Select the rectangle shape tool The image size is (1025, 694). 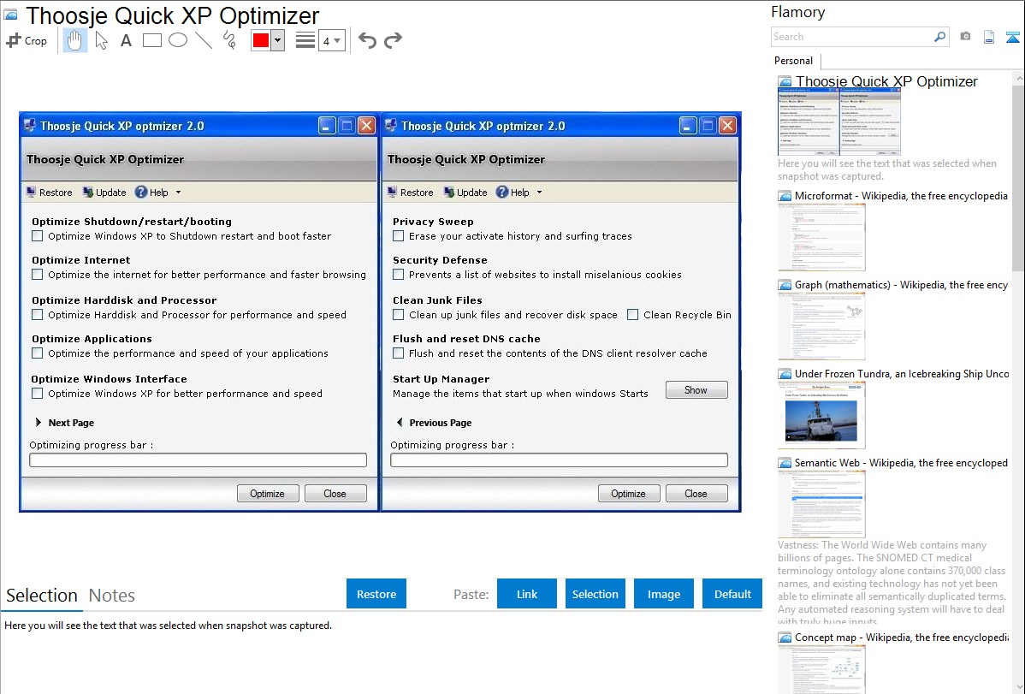coord(152,40)
